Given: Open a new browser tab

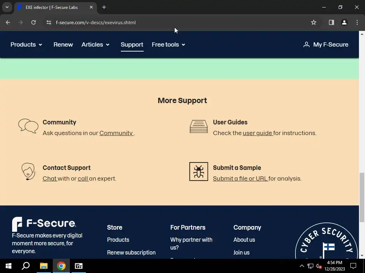Looking at the screenshot, I should pos(104,7).
